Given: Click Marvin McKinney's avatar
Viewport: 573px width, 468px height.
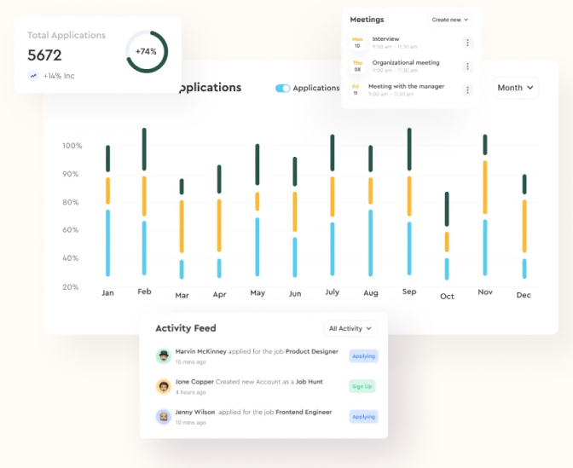Looking at the screenshot, I should (163, 356).
